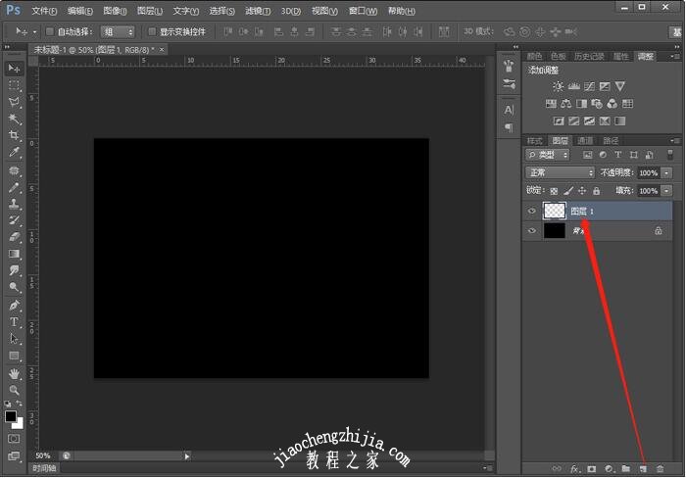Switch to the 通道 tab

(585, 141)
